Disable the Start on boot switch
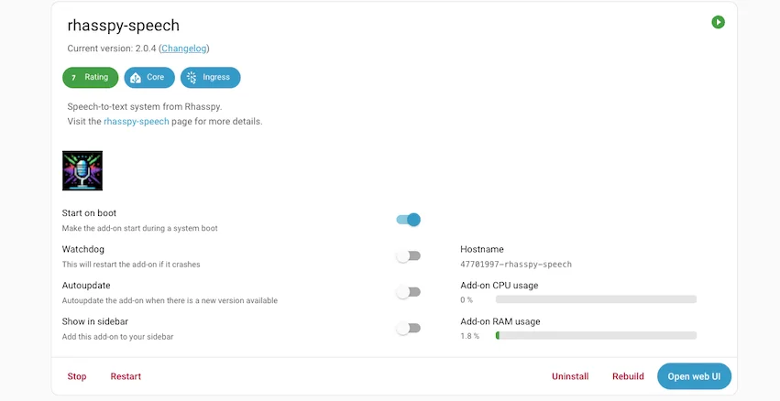This screenshot has height=401, width=780. [x=409, y=220]
